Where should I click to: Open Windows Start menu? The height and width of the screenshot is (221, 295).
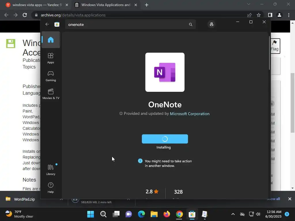pos(90,214)
